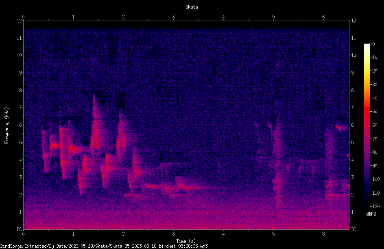Click the horizontal tone near 2.5 kHz at 2.6 seconds

(153, 186)
